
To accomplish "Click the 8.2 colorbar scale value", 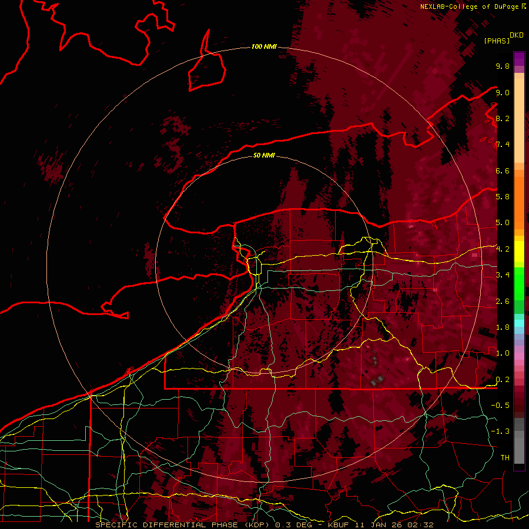I will 503,118.
